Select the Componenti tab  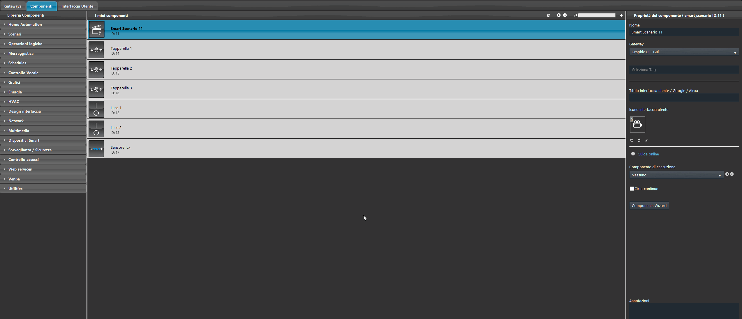(x=42, y=6)
